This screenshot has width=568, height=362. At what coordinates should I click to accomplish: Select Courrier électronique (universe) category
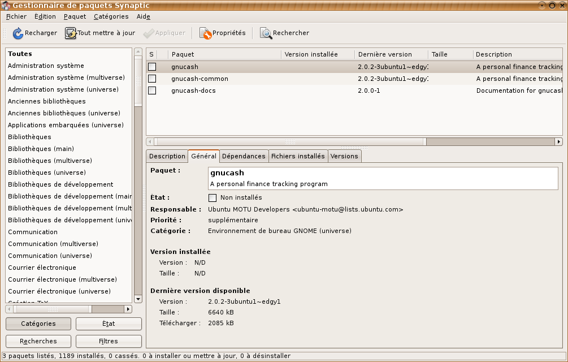[x=69, y=291]
